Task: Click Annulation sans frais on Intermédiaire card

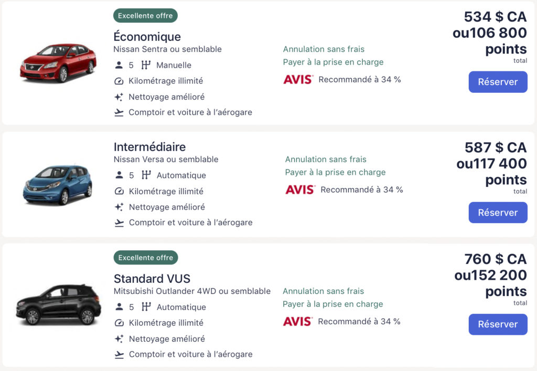Action: point(326,160)
